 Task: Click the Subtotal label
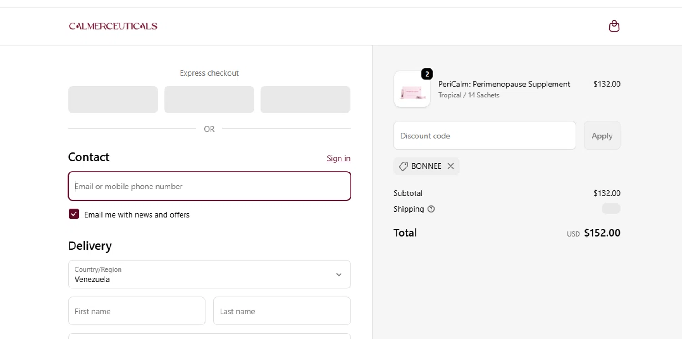(x=408, y=193)
